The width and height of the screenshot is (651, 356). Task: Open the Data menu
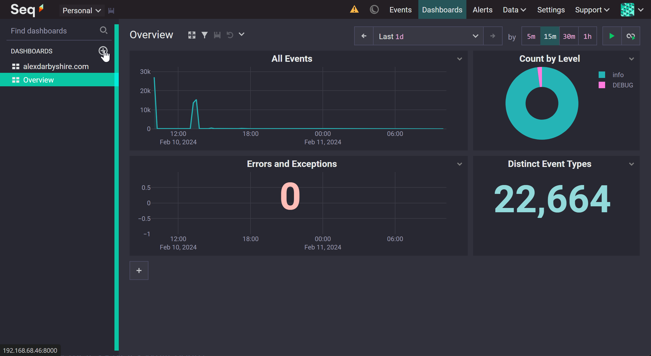(514, 10)
